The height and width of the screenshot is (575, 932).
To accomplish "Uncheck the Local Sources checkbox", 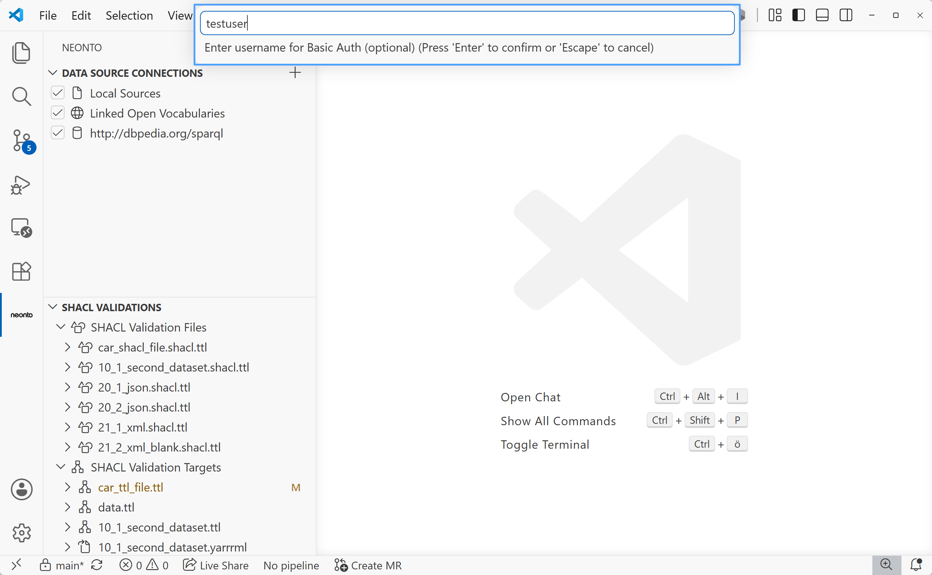I will [58, 93].
